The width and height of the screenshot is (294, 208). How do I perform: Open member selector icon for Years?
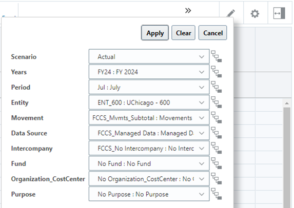coord(217,72)
